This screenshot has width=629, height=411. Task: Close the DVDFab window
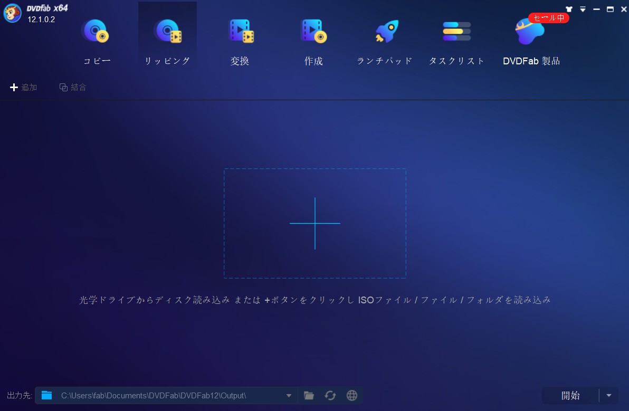pyautogui.click(x=624, y=9)
